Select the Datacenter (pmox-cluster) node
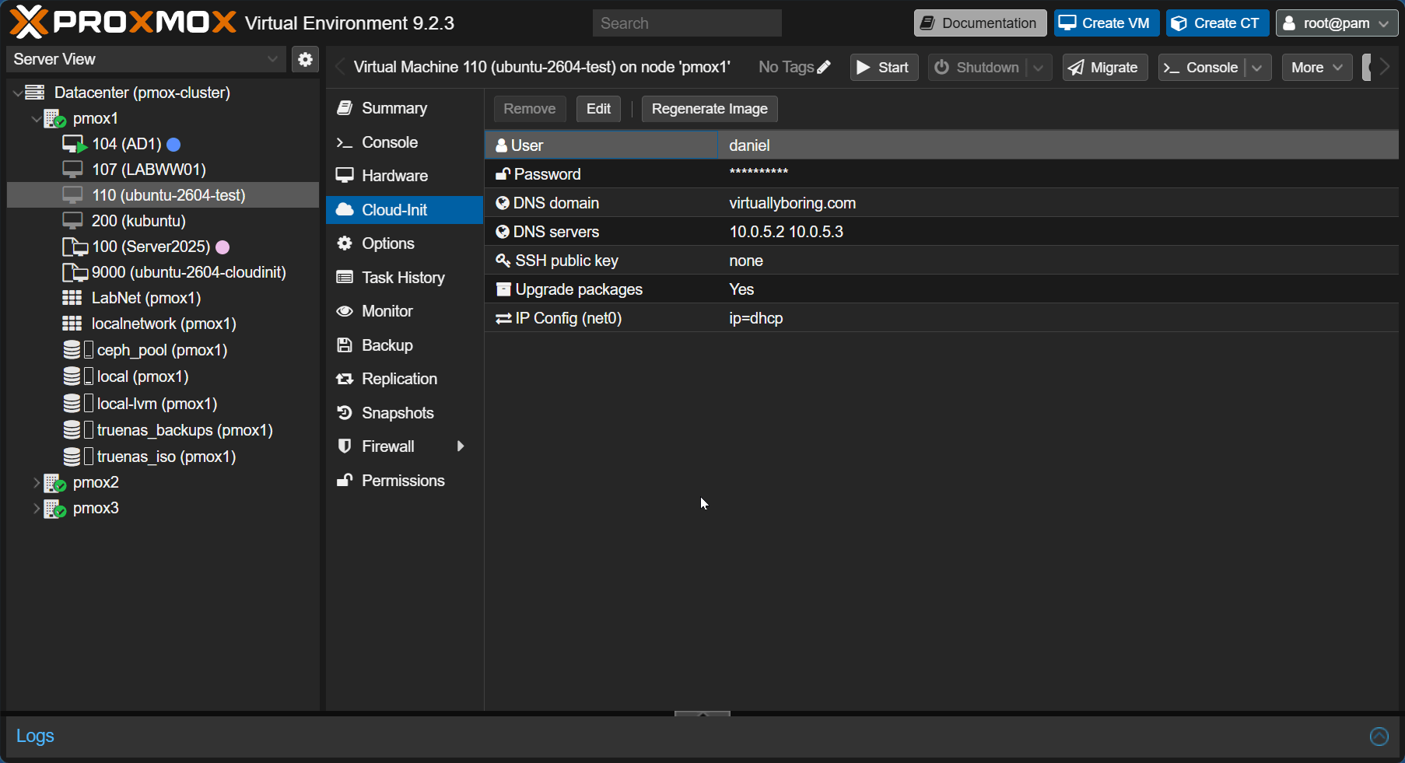Screen dimensions: 1405x763 click(142, 93)
